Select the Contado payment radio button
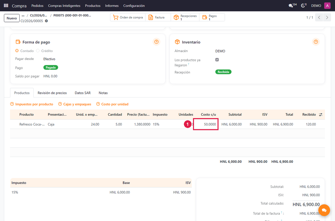This screenshot has width=335, height=221. [17, 51]
